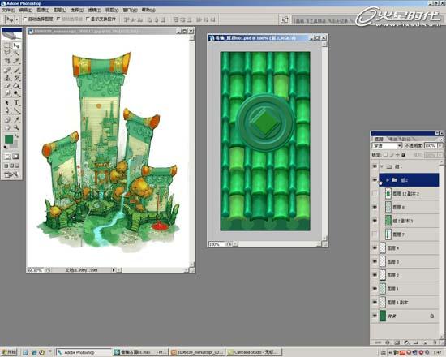Select the 图层 1 副本 layer row
This screenshot has width=446, height=357.
point(409,303)
